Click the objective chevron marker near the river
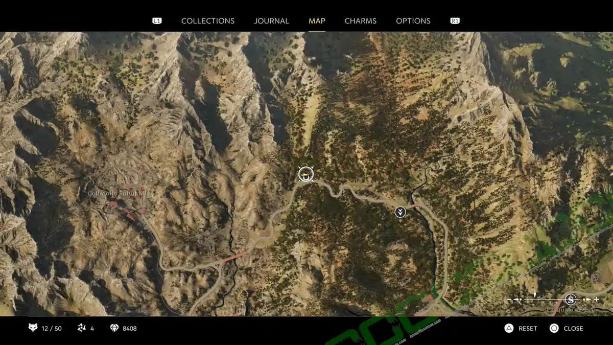Screen dimensions: 613x345 tap(400, 212)
